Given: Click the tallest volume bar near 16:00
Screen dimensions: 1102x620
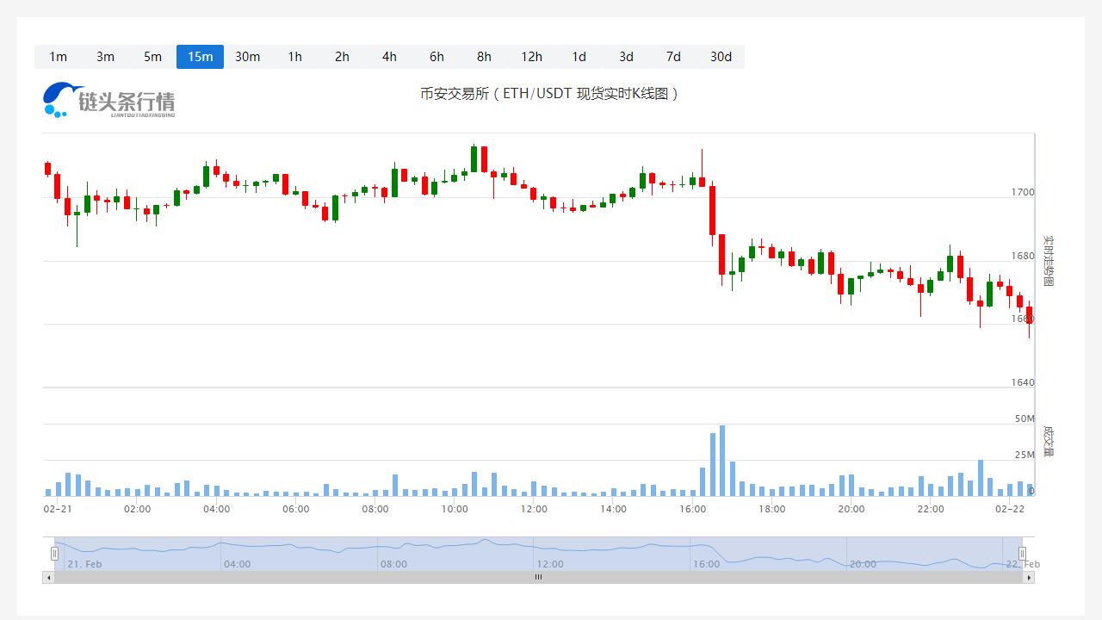Looking at the screenshot, I should (x=721, y=461).
